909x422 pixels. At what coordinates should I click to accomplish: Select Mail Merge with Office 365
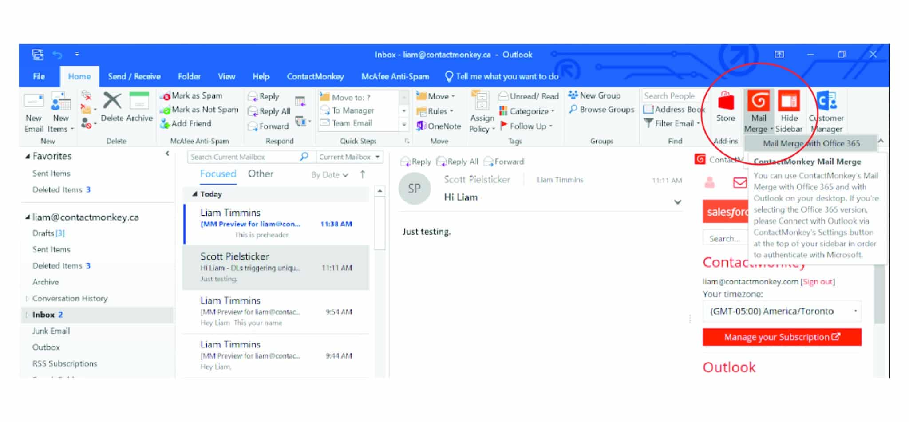(x=811, y=143)
